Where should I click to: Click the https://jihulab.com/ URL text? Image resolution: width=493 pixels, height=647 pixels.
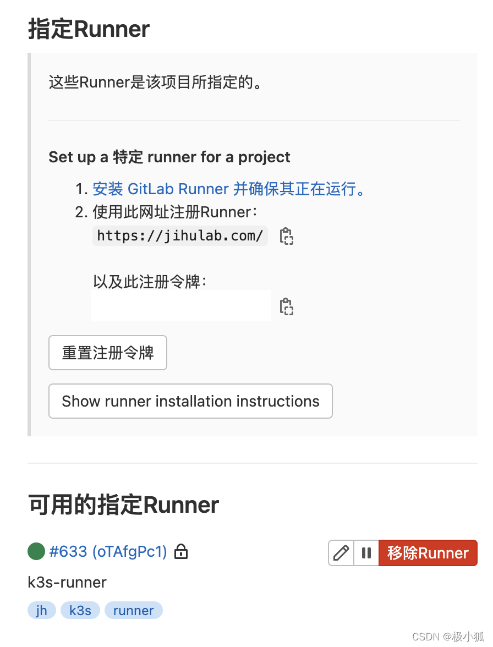[x=180, y=236]
